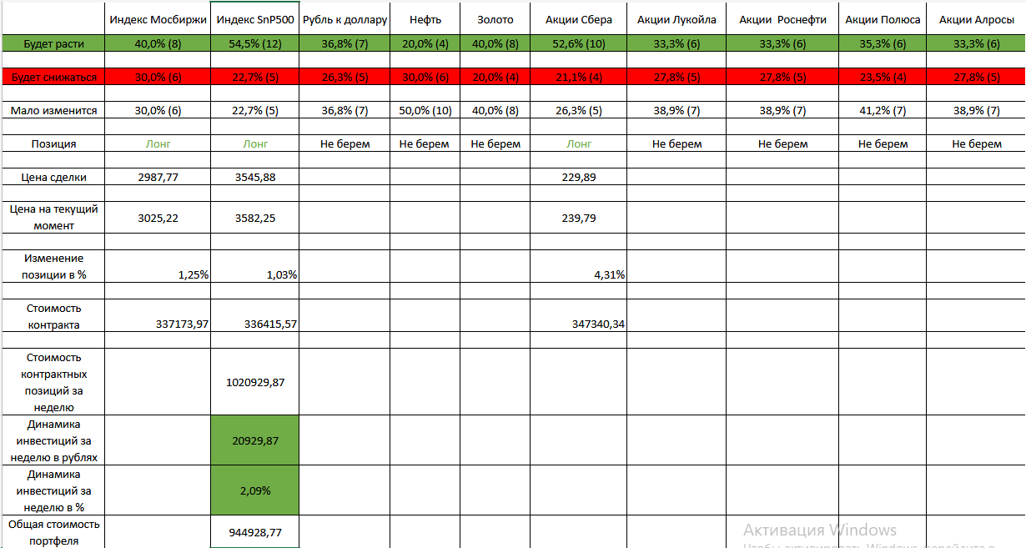Select "Лонг" under Индекс Мосбиржи
The width and height of the screenshot is (1026, 548).
[x=158, y=143]
